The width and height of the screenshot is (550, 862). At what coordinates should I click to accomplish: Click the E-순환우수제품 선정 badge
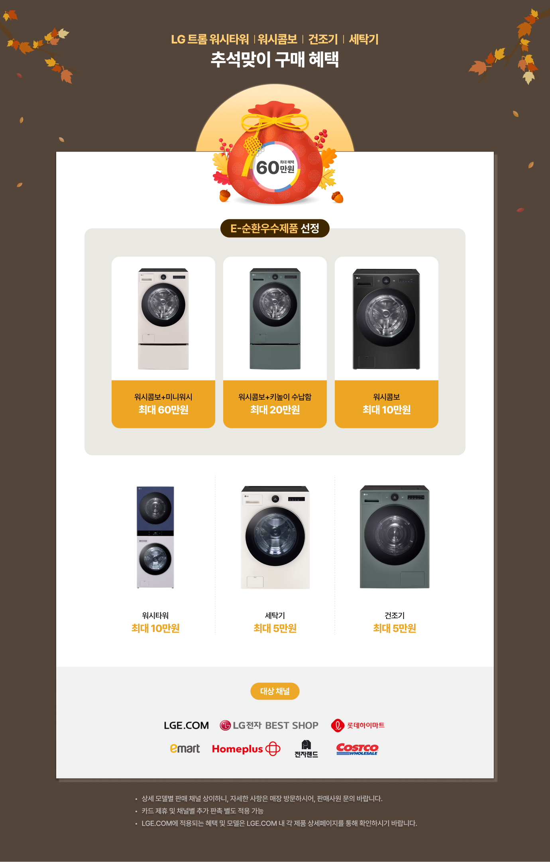coord(275,228)
